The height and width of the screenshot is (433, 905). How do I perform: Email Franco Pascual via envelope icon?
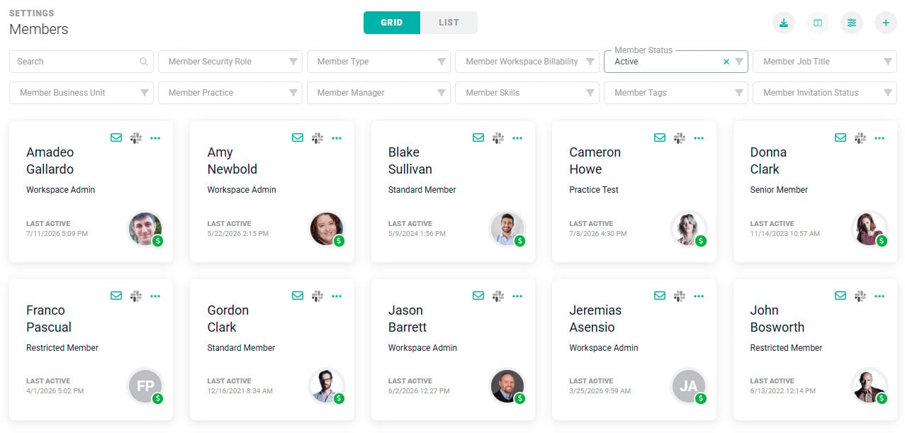click(x=116, y=296)
